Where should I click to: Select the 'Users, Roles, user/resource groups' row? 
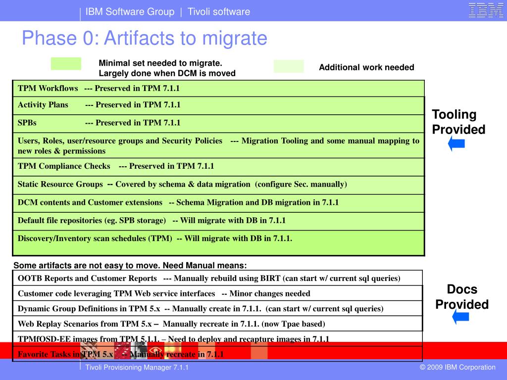coord(218,145)
